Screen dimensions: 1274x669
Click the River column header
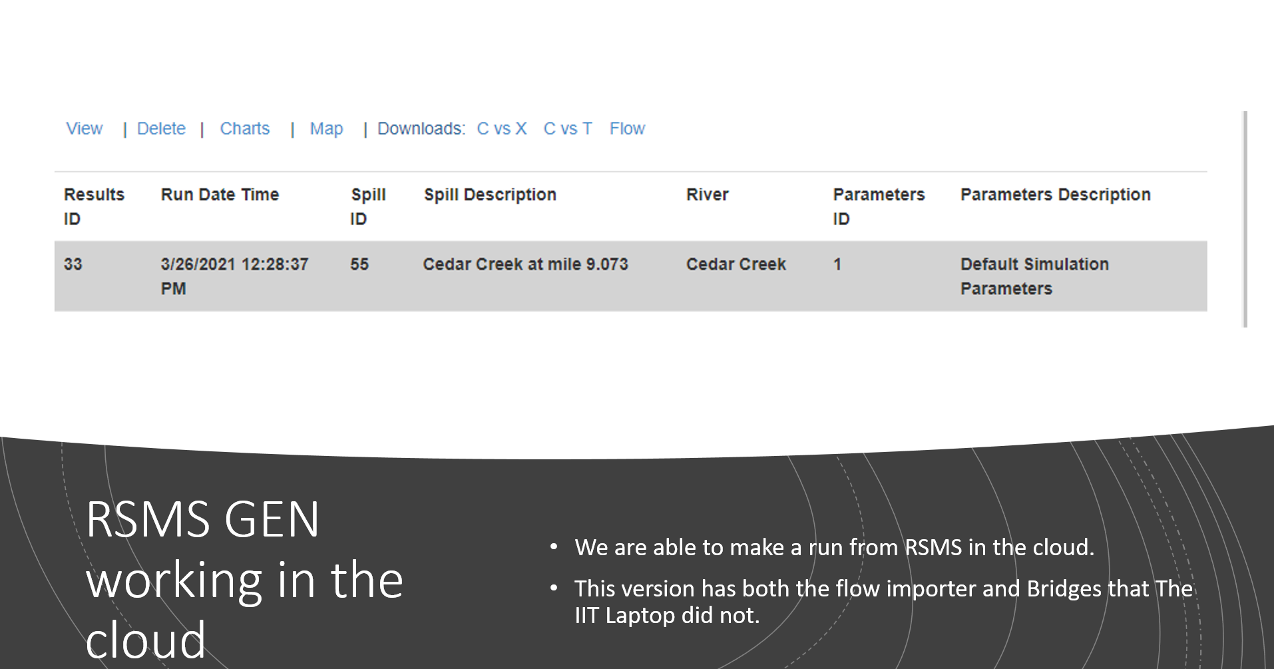[707, 194]
